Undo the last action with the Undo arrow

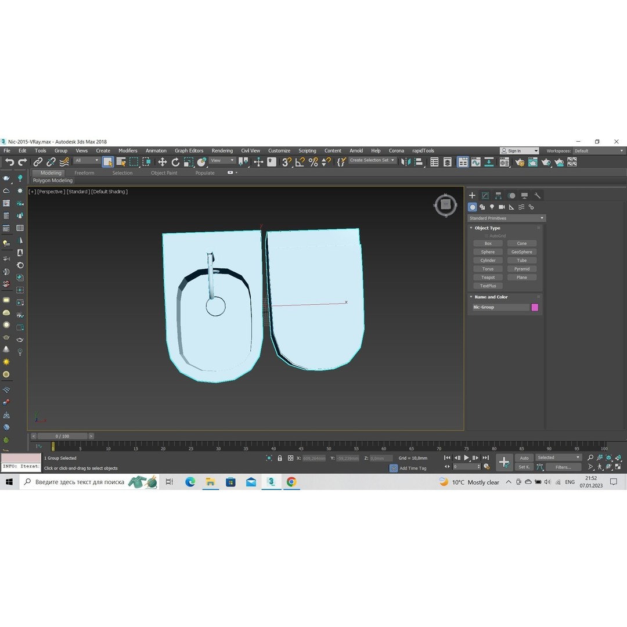(10, 162)
